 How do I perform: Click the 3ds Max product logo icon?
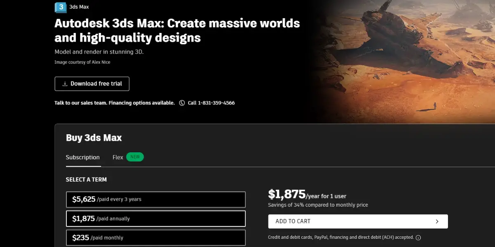(61, 7)
